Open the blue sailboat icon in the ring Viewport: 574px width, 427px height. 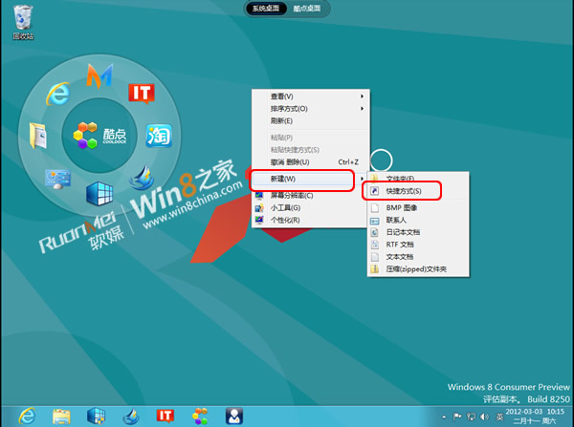[142, 178]
